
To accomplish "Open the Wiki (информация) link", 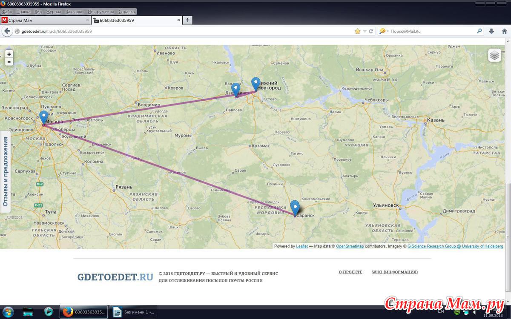I will tap(395, 272).
